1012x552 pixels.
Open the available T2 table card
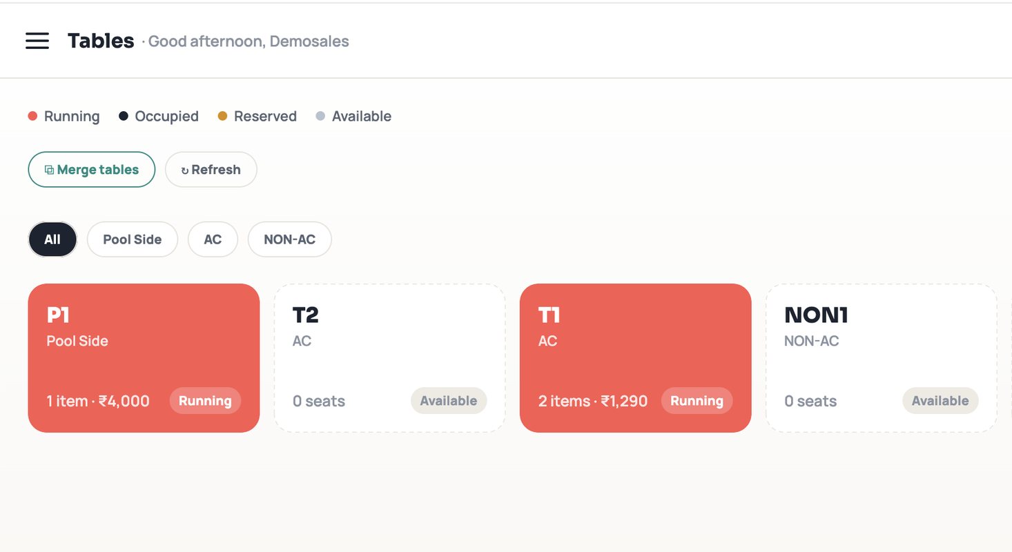tap(390, 358)
